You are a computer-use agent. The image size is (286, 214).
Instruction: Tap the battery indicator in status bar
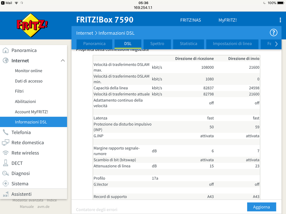coord(281,3)
